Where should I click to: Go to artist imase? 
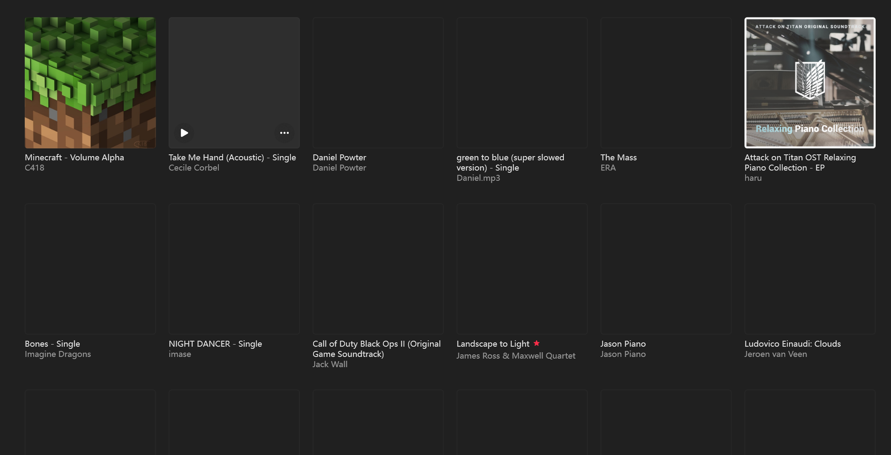pyautogui.click(x=180, y=354)
